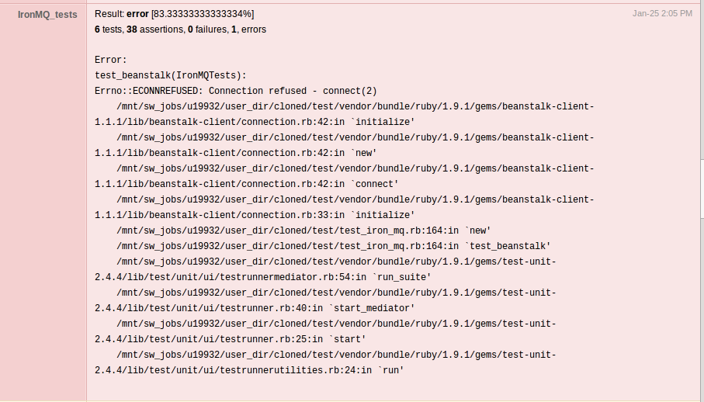Click the test_beanstalk(IronMQTests) line

pos(171,75)
